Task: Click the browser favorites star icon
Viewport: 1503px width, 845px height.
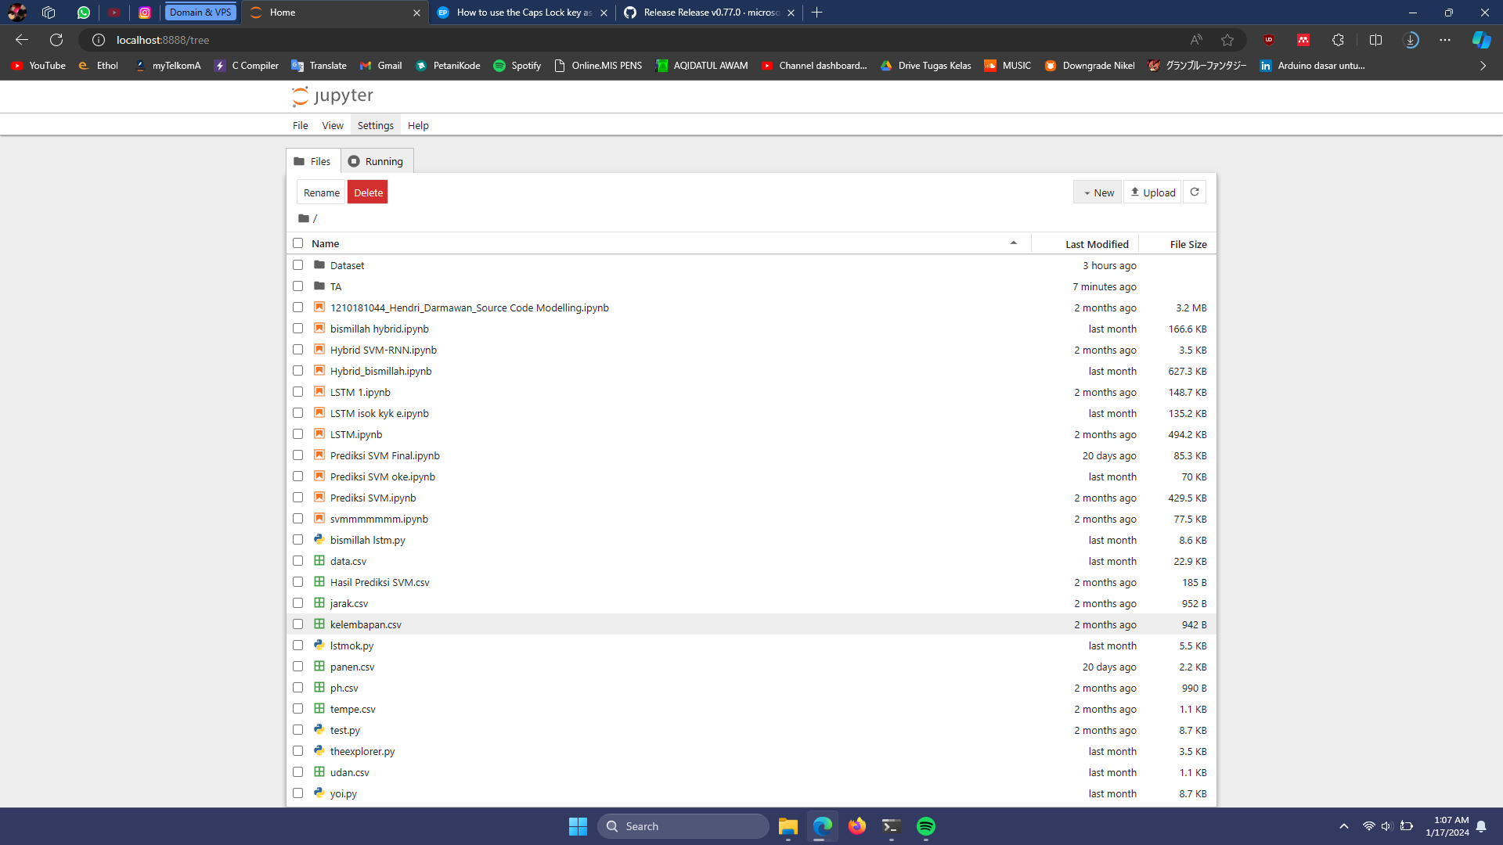Action: coord(1227,40)
